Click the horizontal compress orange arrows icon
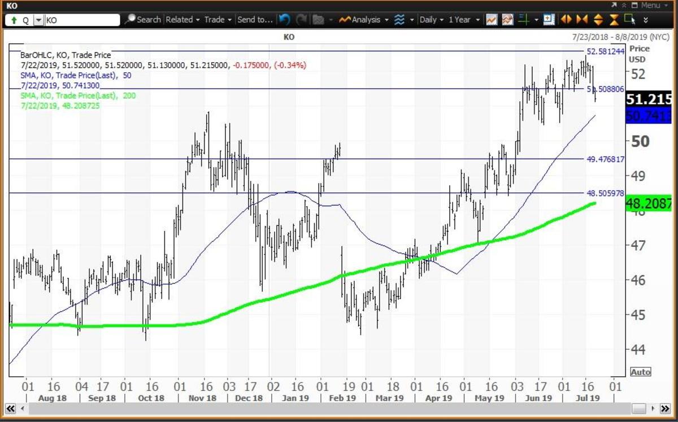Image resolution: width=678 pixels, height=422 pixels. pyautogui.click(x=582, y=20)
